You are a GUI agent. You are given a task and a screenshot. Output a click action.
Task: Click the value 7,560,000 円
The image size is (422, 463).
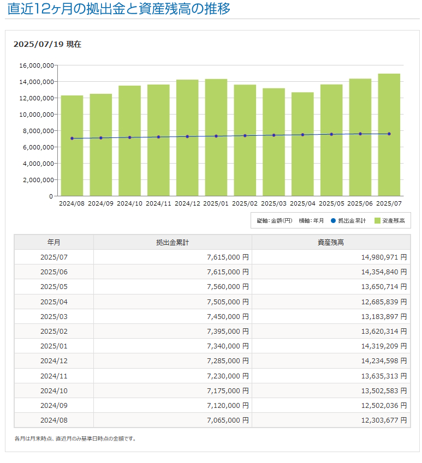tap(228, 287)
